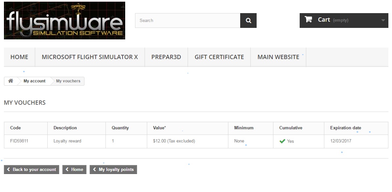Open the HOME menu item
392x192 pixels.
tap(19, 57)
